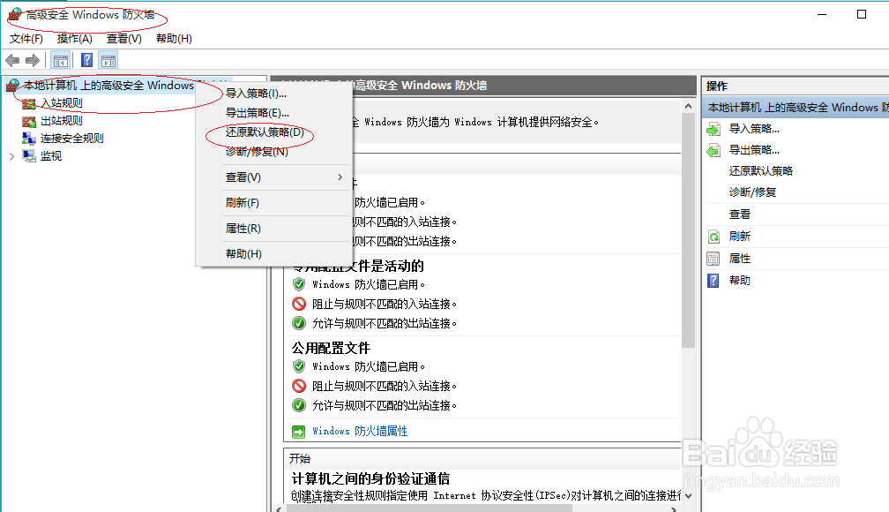Click the blocked icon in 公用配置文件 section
889x512 pixels.
pos(299,386)
